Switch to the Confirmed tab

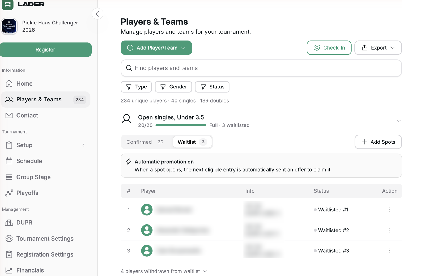click(x=145, y=142)
